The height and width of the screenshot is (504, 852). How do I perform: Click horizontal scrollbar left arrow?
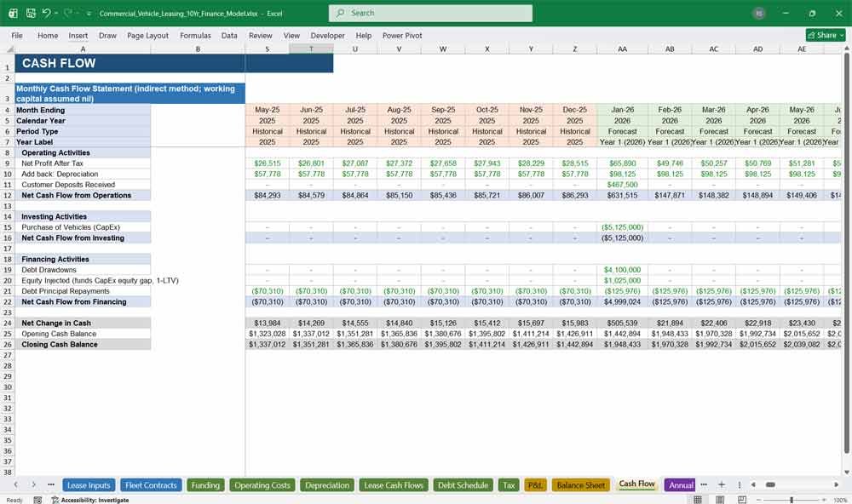pyautogui.click(x=753, y=484)
